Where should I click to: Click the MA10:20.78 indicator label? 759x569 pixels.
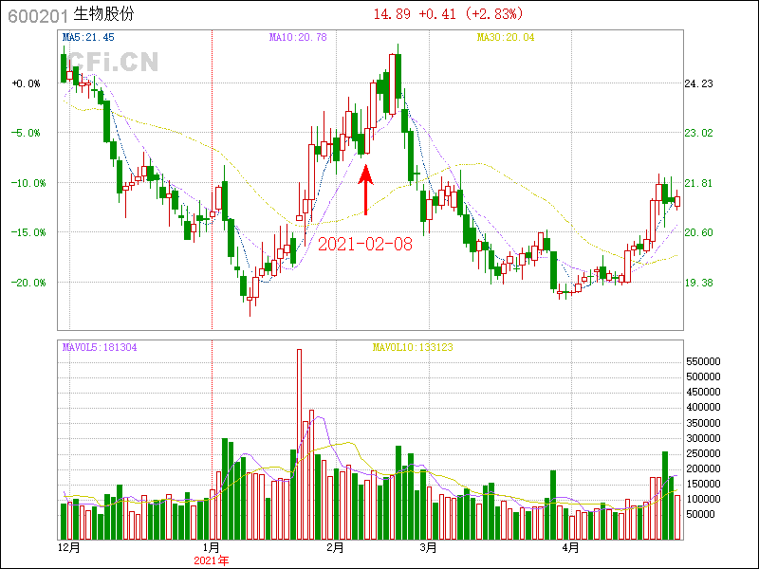click(298, 38)
